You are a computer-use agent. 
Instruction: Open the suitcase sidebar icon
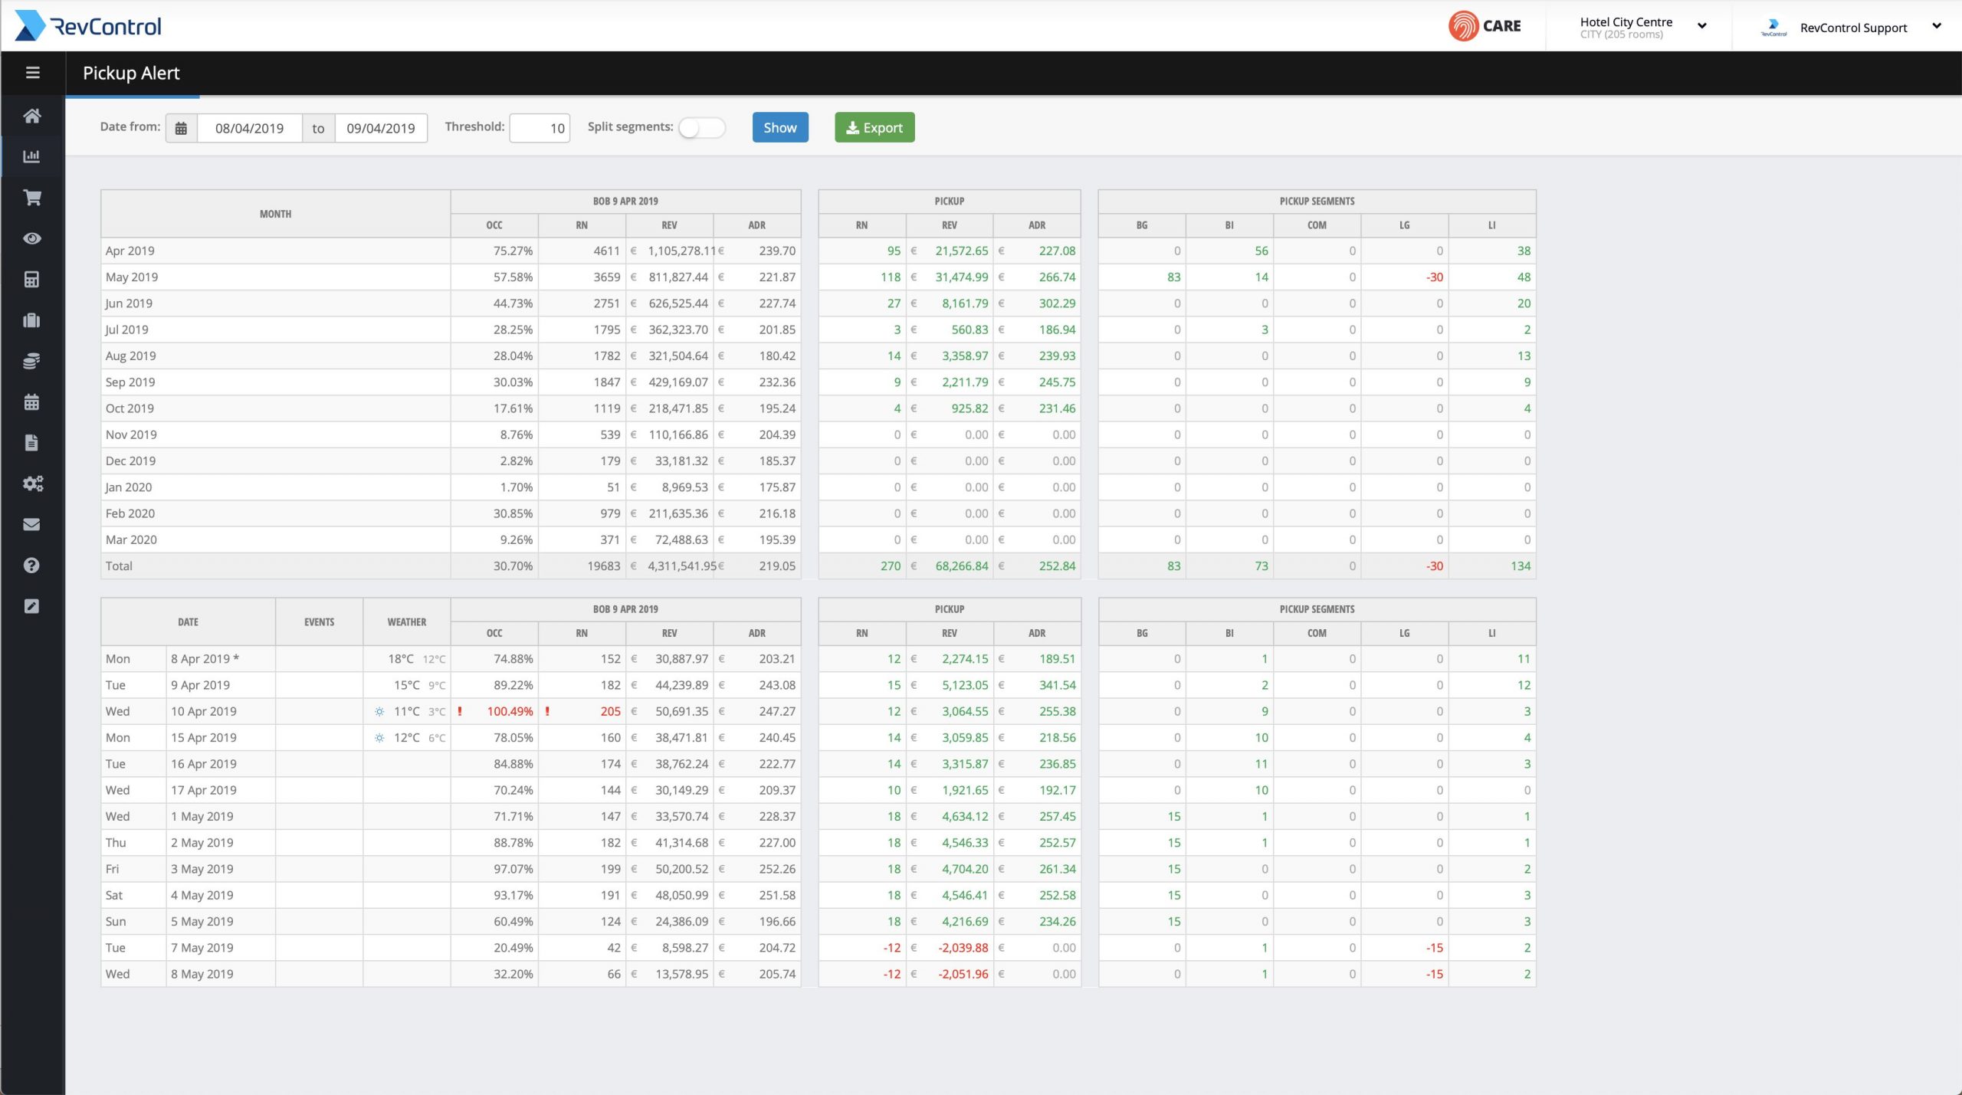click(32, 320)
